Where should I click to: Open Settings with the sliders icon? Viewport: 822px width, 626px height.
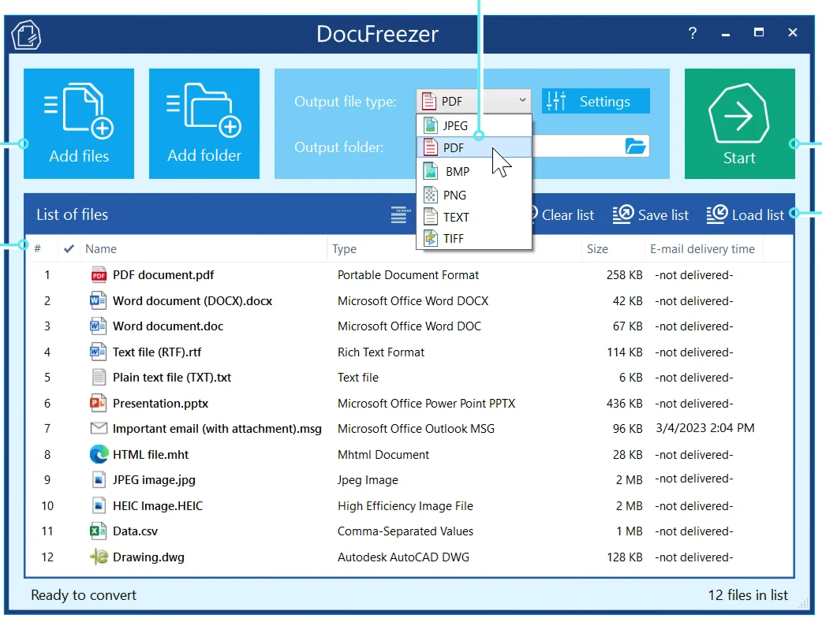coord(596,101)
